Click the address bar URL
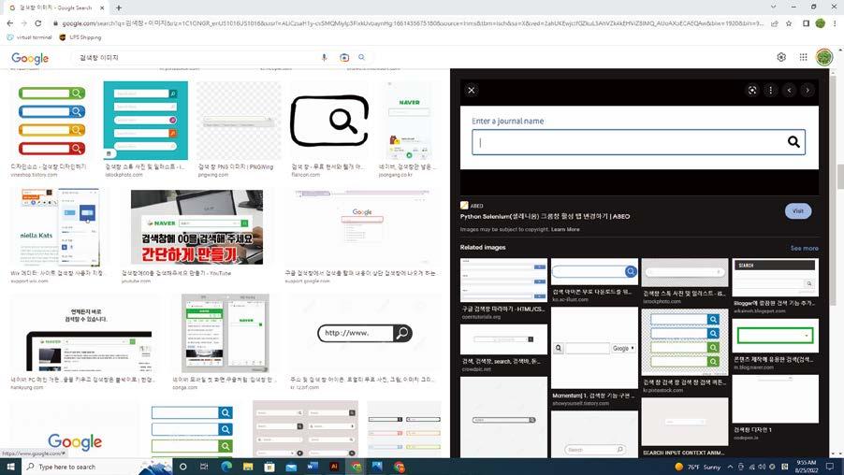This screenshot has height=475, width=844. [x=413, y=23]
